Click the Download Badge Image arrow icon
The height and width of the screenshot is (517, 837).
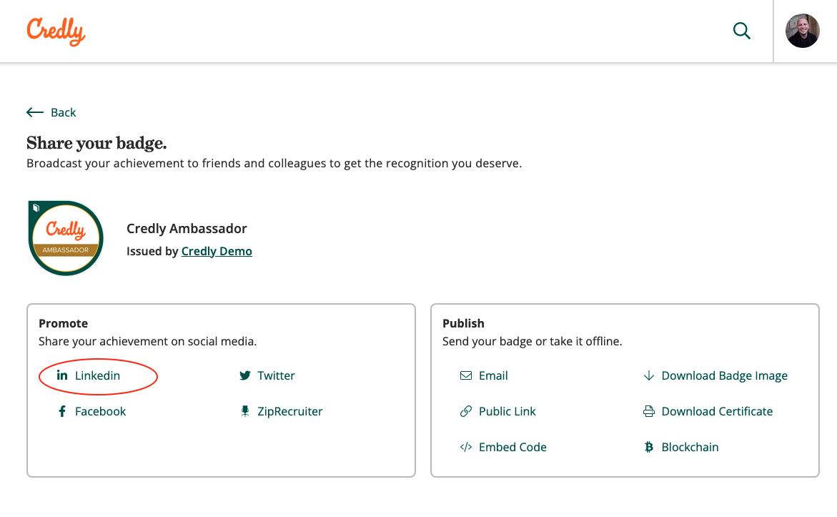tap(649, 375)
